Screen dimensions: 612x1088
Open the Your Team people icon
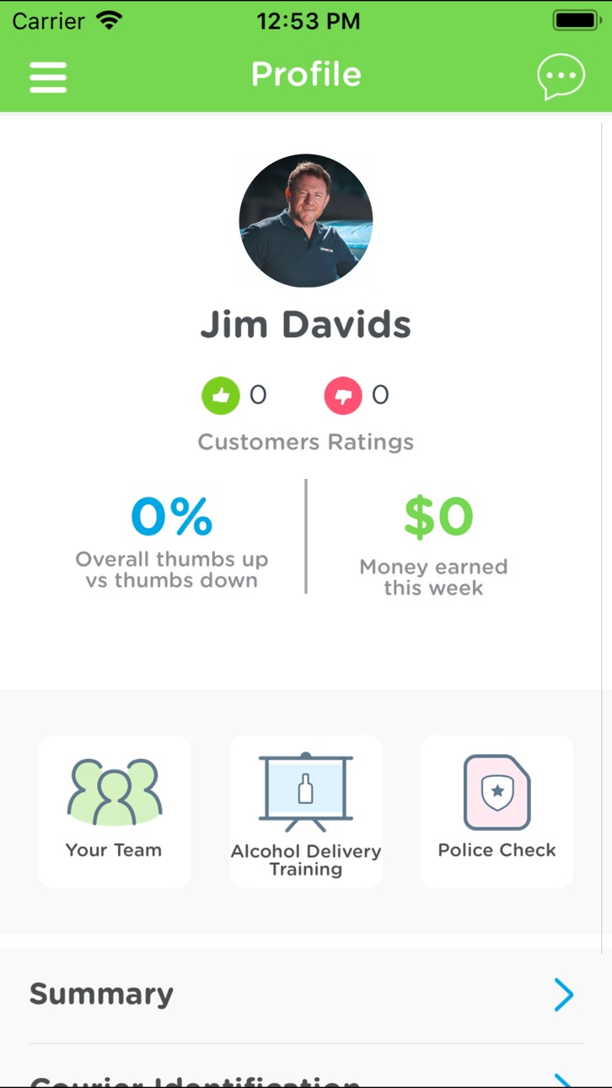point(114,792)
